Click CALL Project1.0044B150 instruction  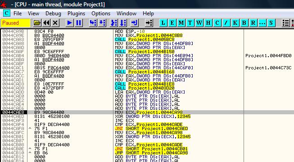pyautogui.click(x=145, y=52)
